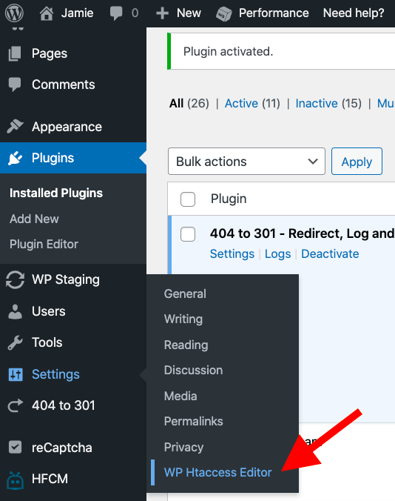
Task: Click the Plugin column header
Action: (x=229, y=199)
